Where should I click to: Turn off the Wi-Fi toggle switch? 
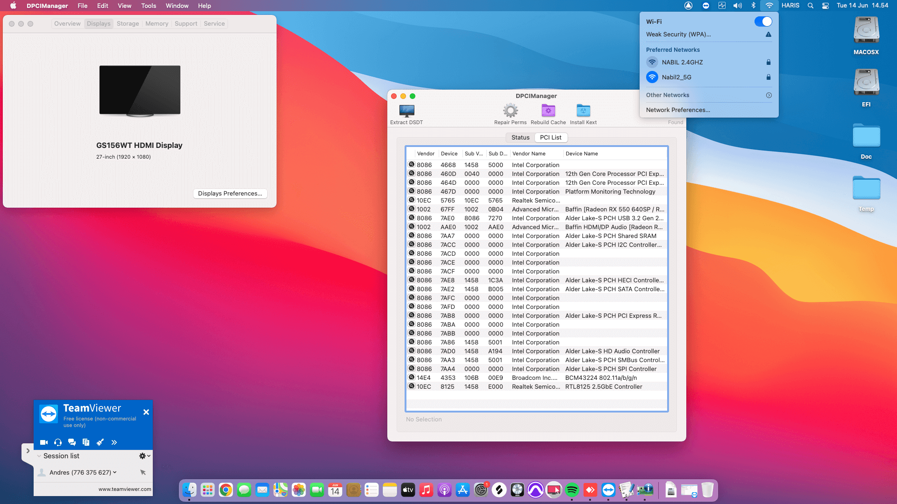(763, 21)
